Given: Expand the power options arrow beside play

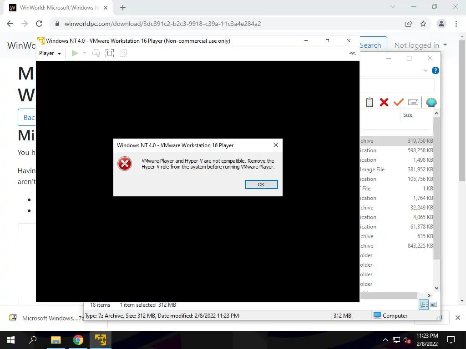Looking at the screenshot, I should point(84,53).
